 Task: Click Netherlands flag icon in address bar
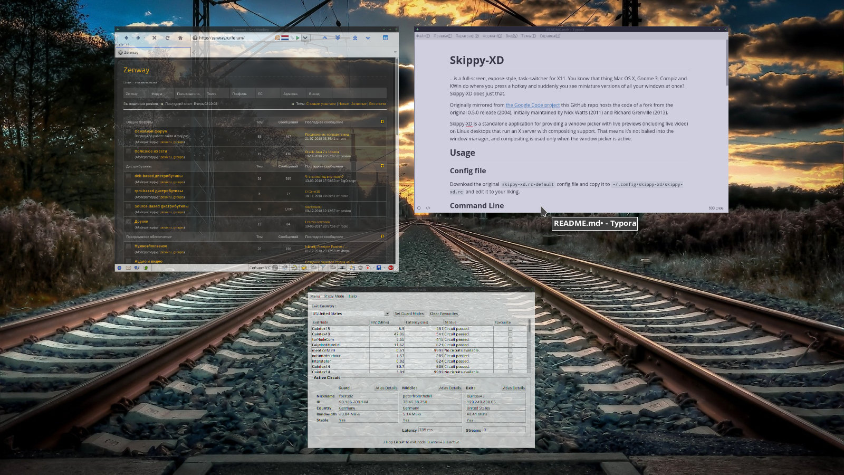285,38
